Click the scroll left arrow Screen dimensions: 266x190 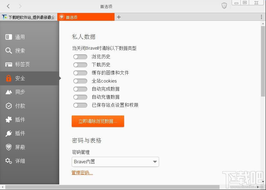[x=2, y=187]
